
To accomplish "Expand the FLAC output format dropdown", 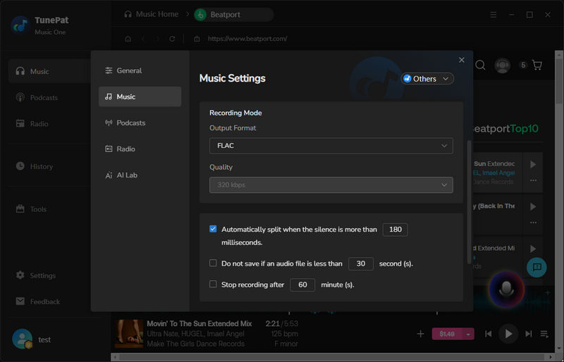I will point(331,146).
